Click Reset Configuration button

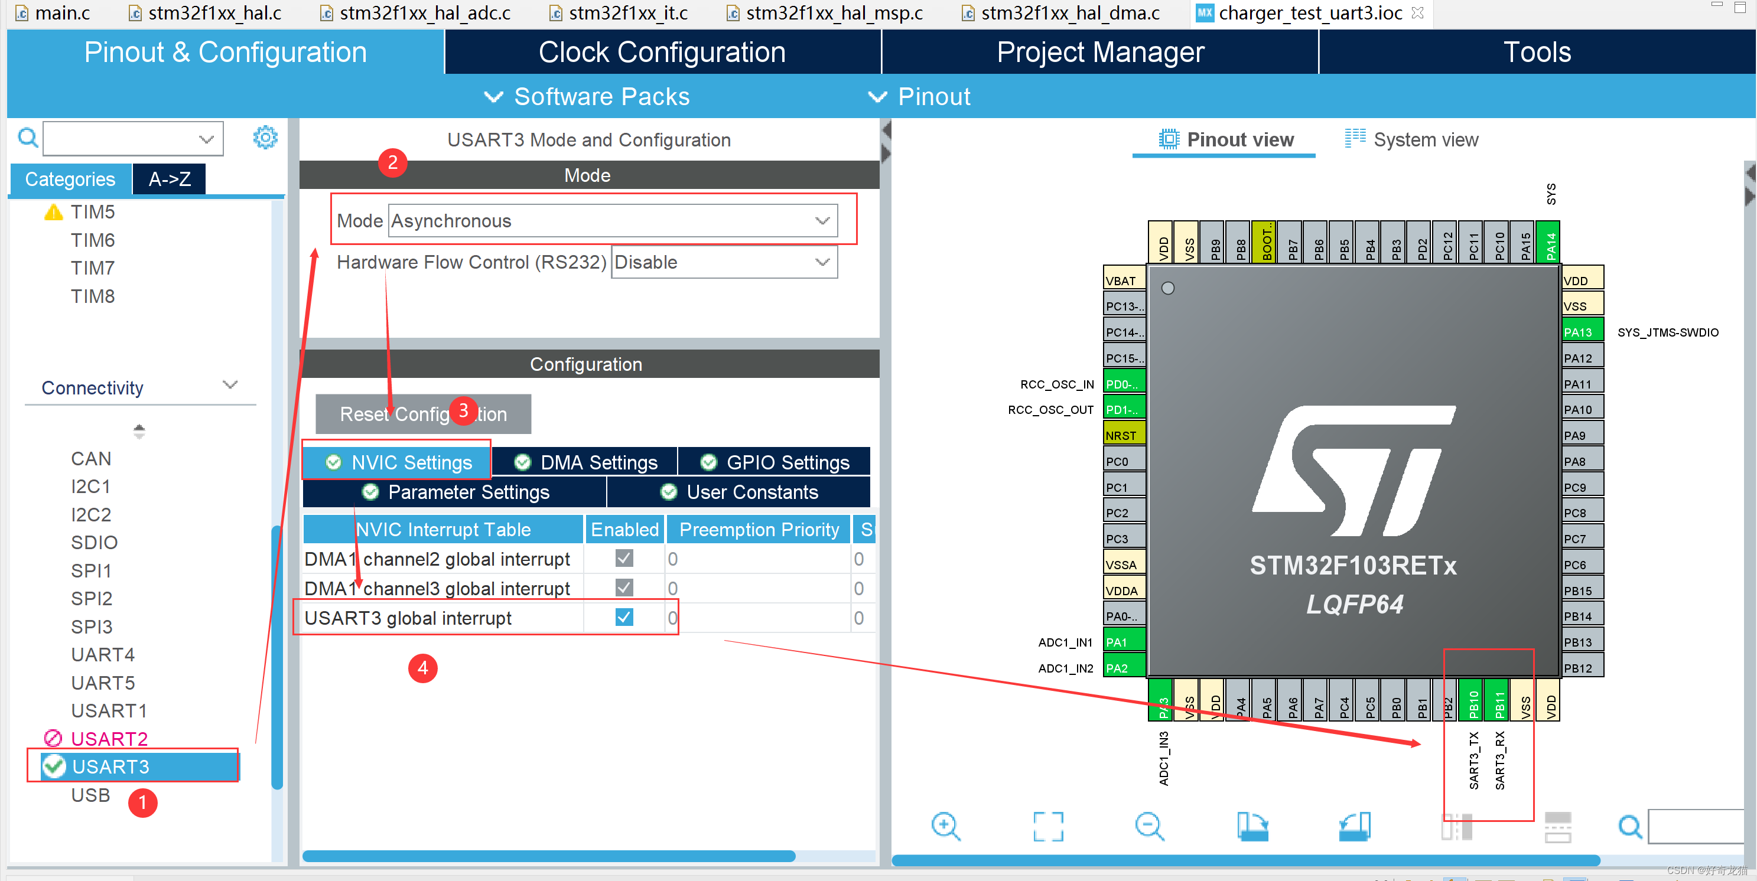click(423, 414)
